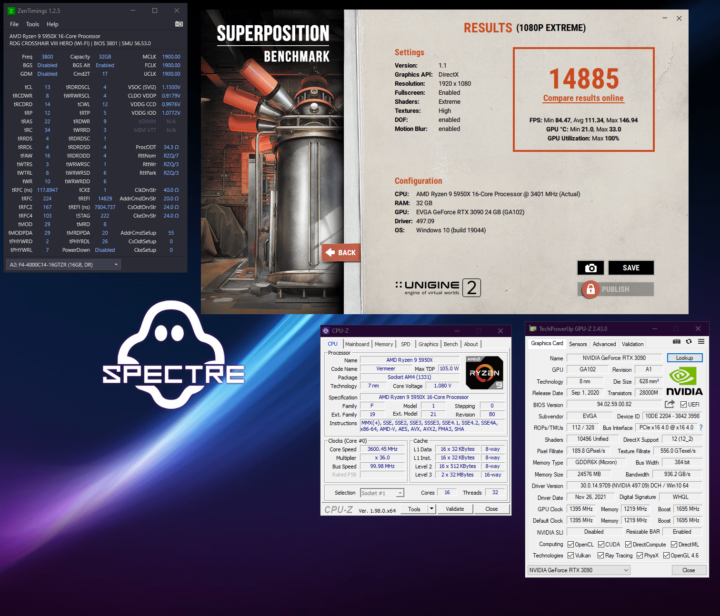
Task: Click the GPU-Z refresh icon
Action: (689, 341)
